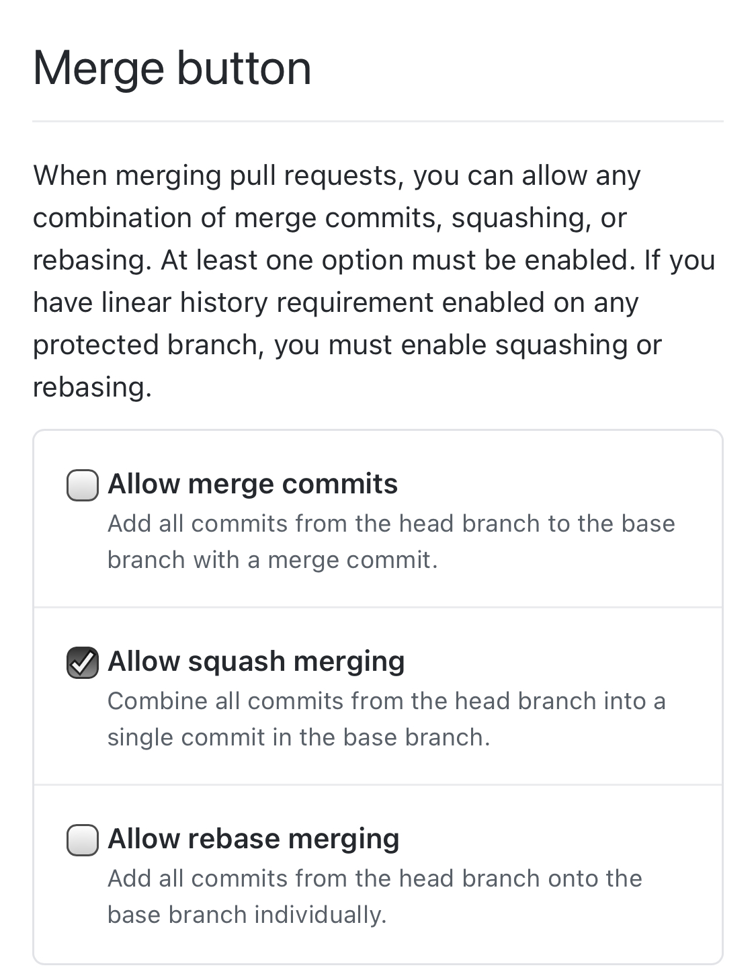The image size is (756, 978).
Task: Click the squash merging description text
Action: (x=386, y=718)
